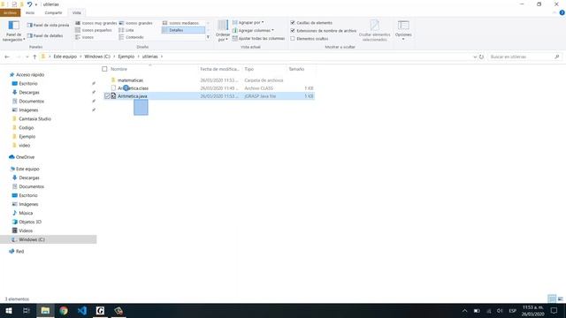Image resolution: width=566 pixels, height=318 pixels.
Task: Refresh the utilerias folder
Action: click(x=481, y=57)
